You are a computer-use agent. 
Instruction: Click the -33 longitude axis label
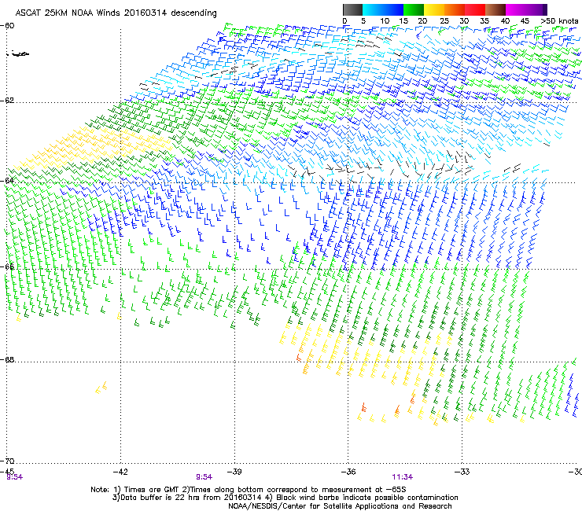(x=462, y=472)
